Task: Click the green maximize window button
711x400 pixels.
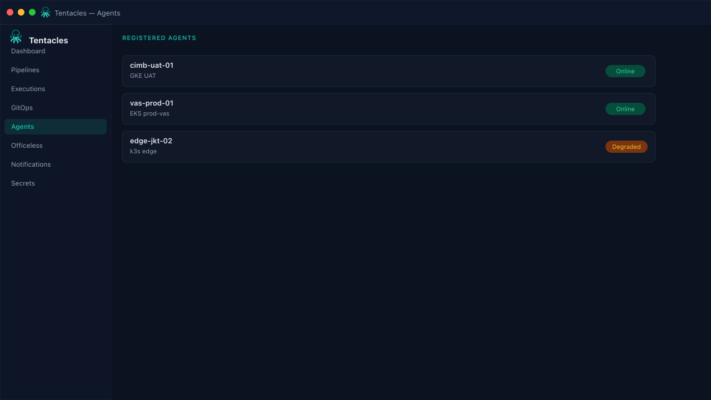Action: pyautogui.click(x=32, y=12)
